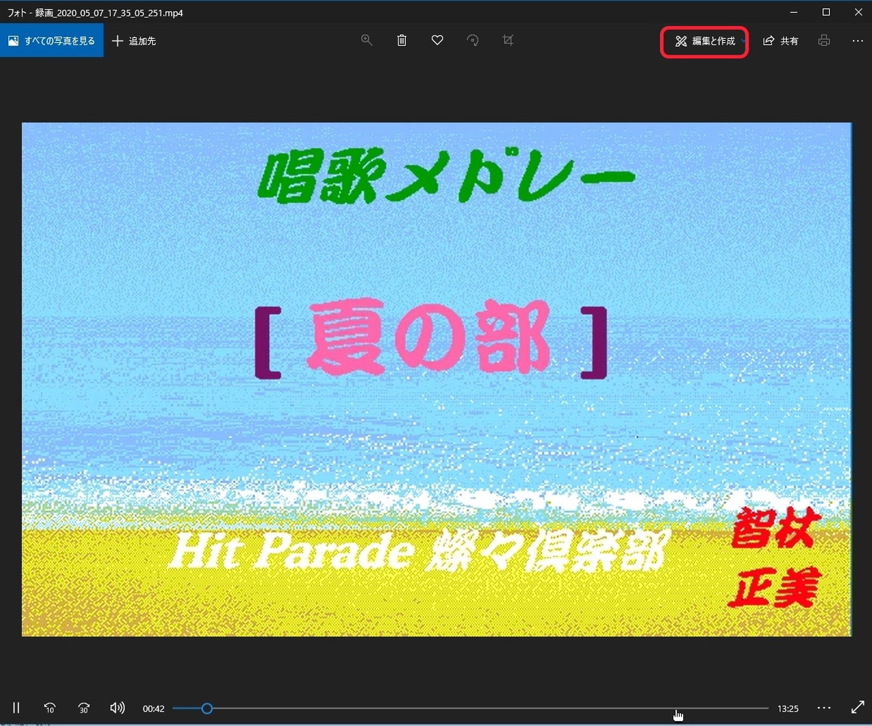Pause the video playback
This screenshot has width=872, height=726.
point(16,708)
